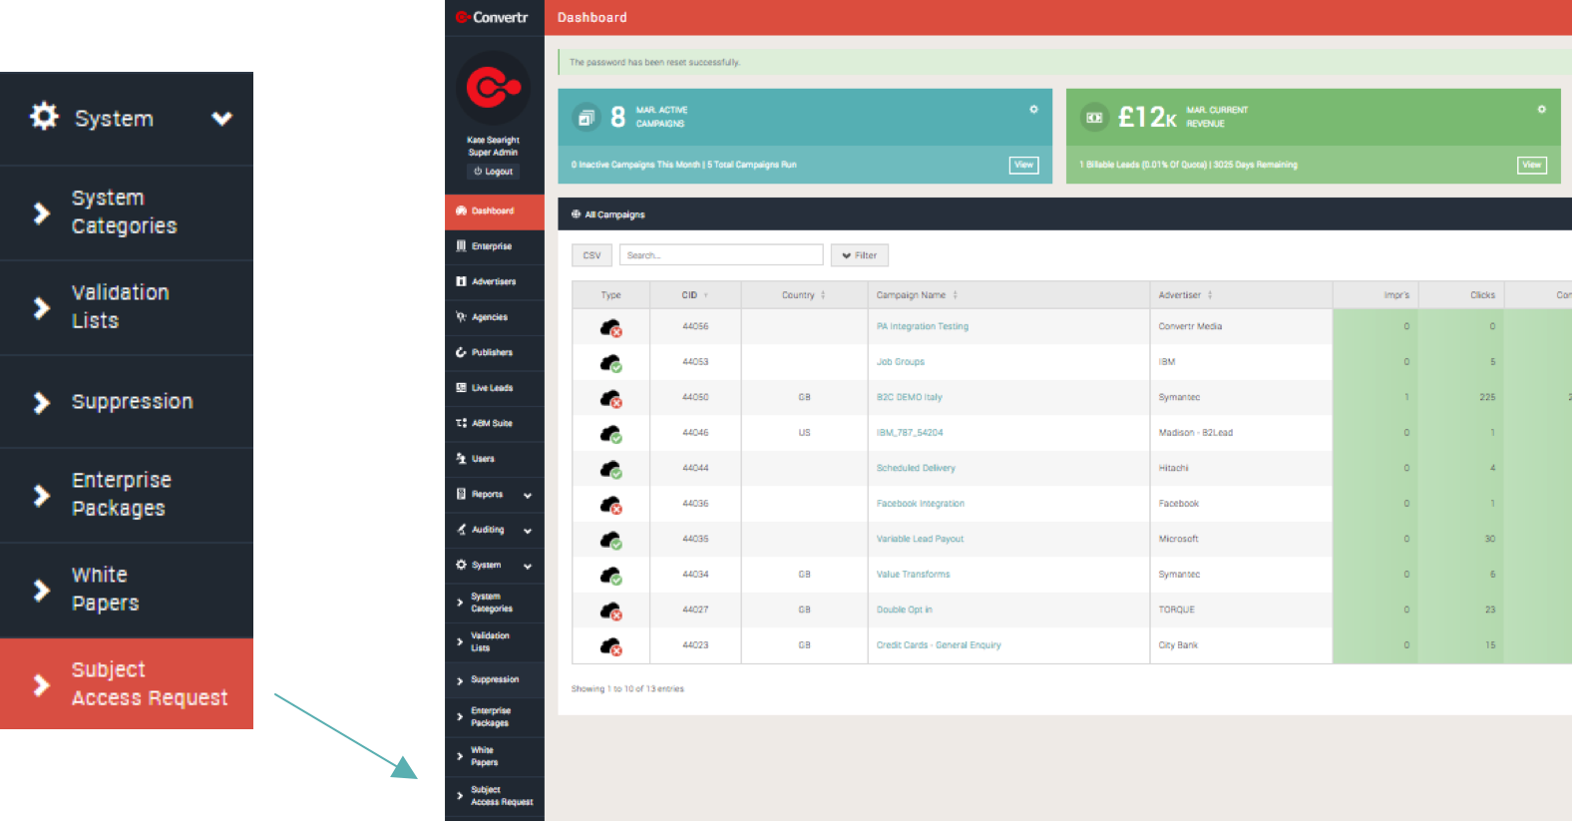
Task: Open the Job Groups campaign link
Action: point(900,362)
